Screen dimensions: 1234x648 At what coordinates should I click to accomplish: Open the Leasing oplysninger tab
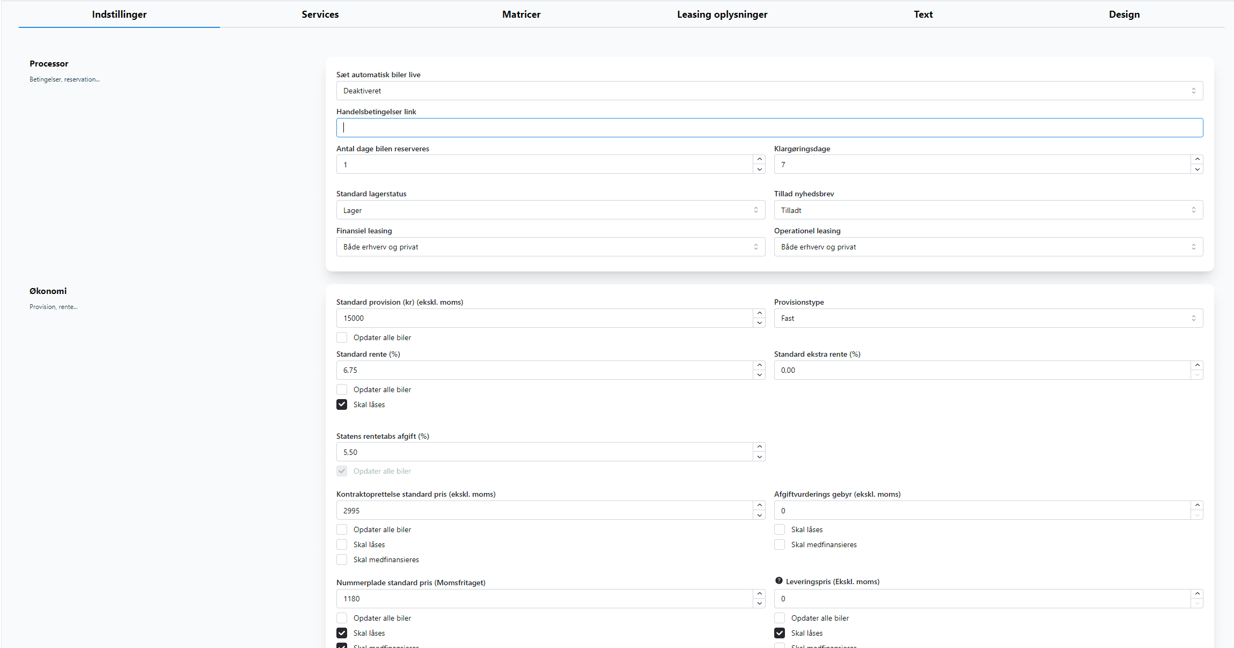(722, 14)
